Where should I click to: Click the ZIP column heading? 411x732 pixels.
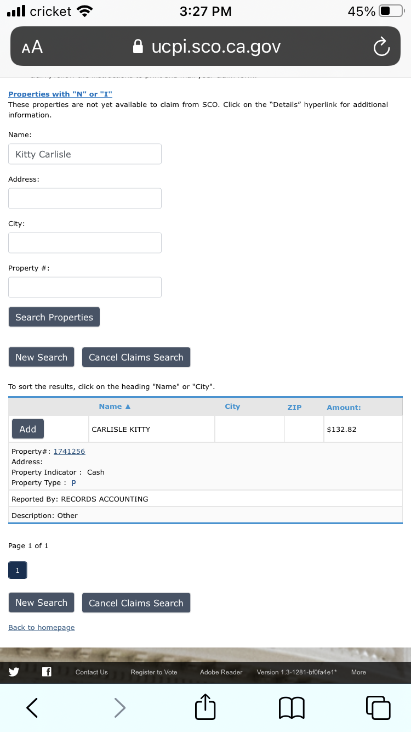click(x=294, y=407)
